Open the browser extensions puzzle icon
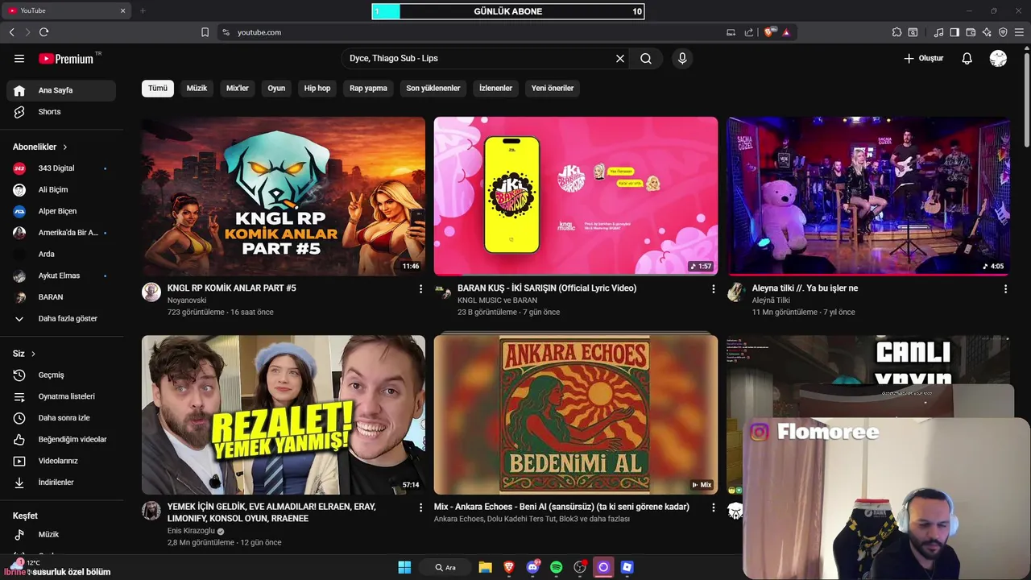This screenshot has height=580, width=1031. (896, 32)
